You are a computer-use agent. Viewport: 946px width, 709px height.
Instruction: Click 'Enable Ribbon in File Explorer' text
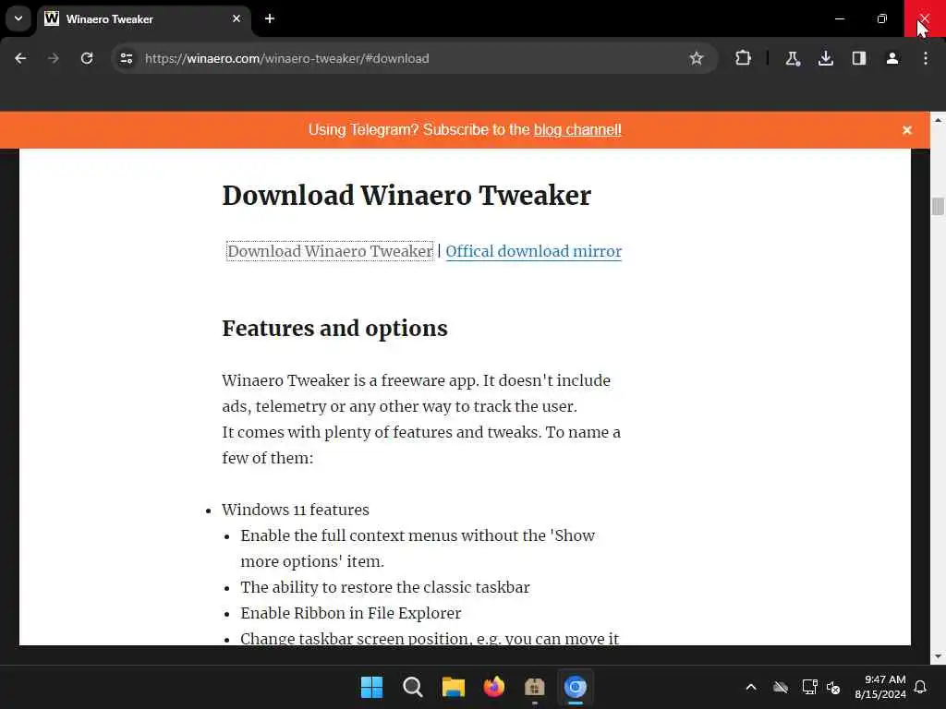pos(350,613)
